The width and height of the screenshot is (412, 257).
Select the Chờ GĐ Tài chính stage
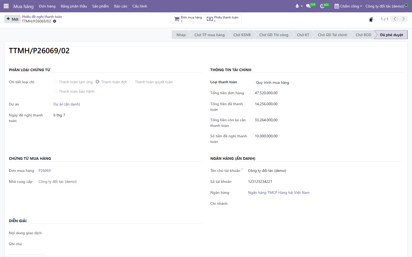coord(332,35)
